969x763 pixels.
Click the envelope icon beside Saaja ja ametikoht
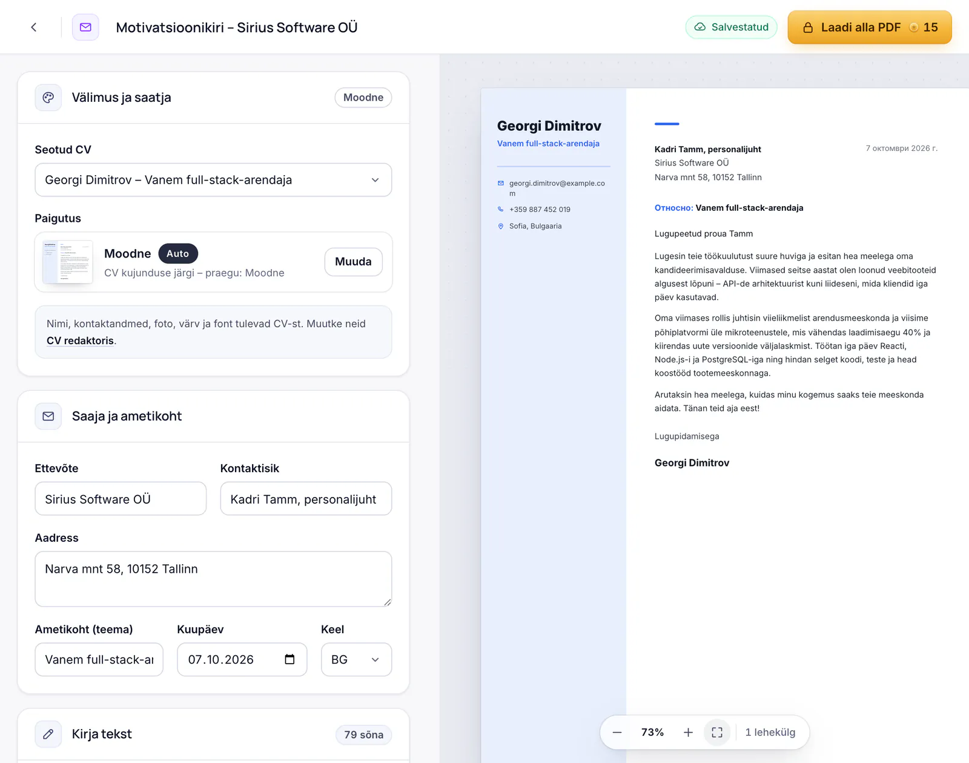click(x=48, y=416)
